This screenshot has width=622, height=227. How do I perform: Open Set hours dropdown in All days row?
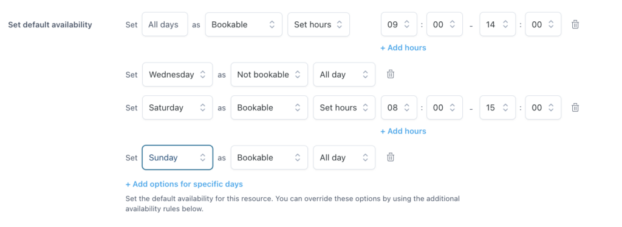click(x=318, y=24)
